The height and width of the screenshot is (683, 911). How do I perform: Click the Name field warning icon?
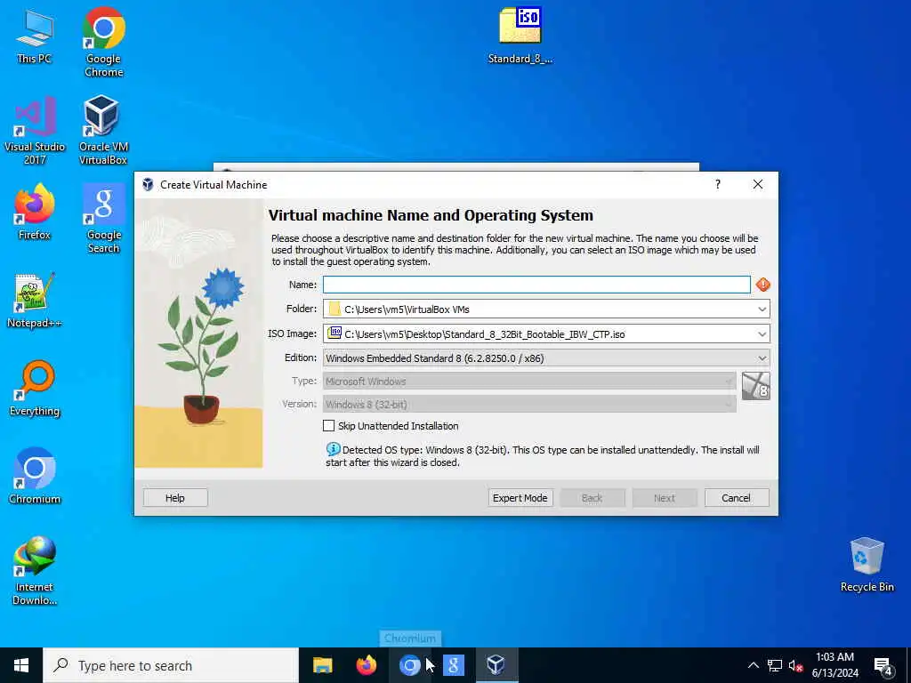(x=762, y=285)
